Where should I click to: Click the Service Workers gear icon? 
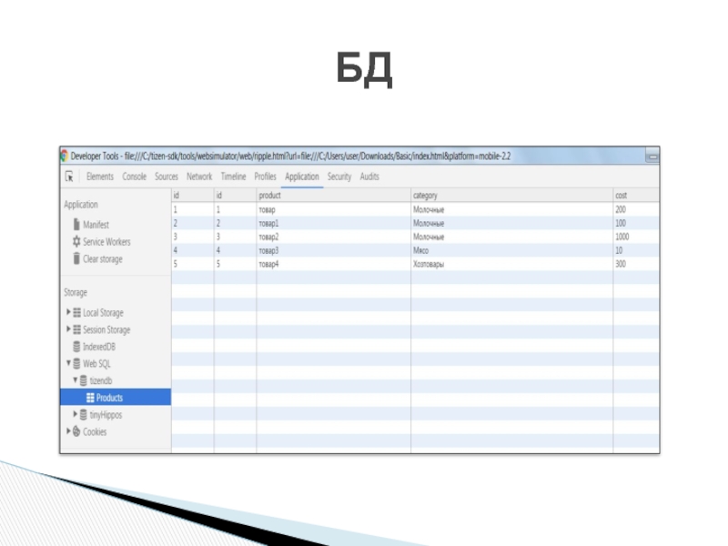(76, 241)
